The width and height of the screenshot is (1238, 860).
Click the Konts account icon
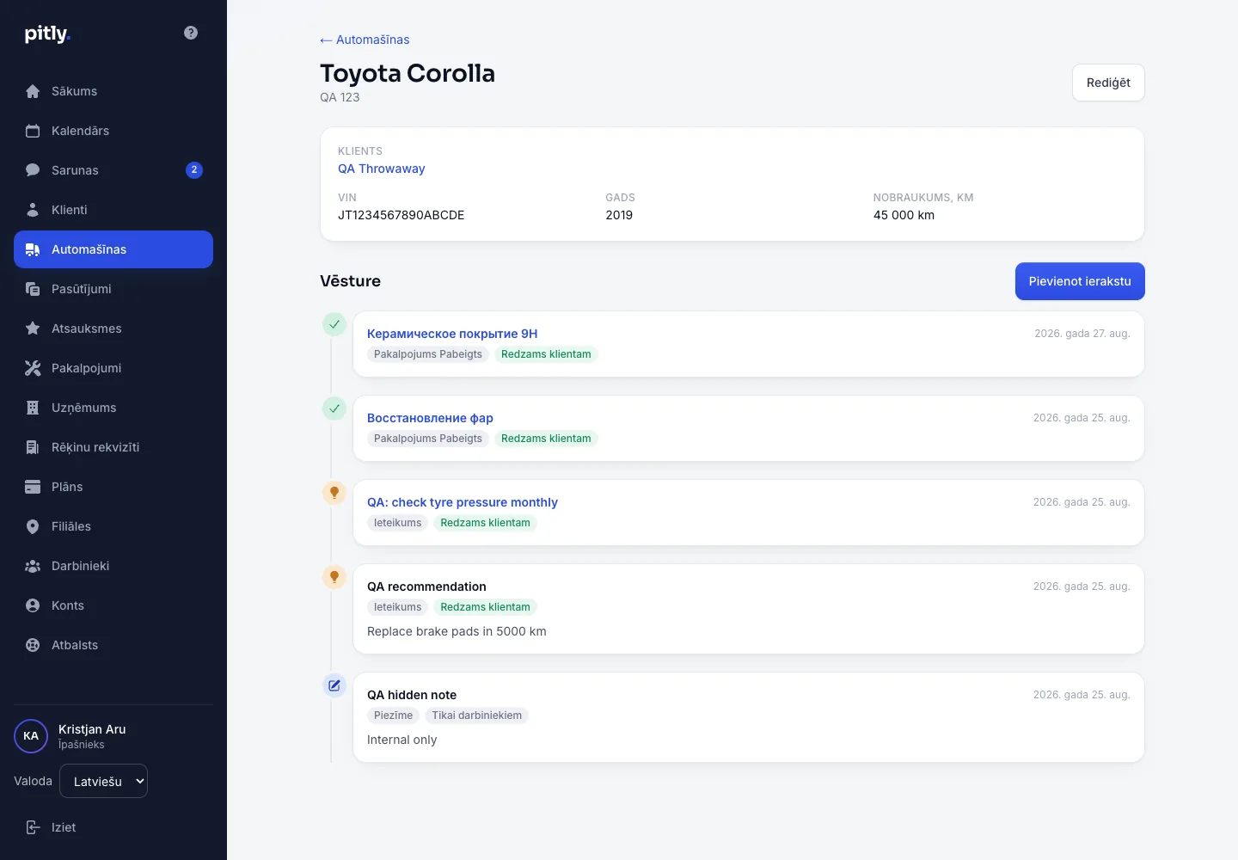coord(33,605)
